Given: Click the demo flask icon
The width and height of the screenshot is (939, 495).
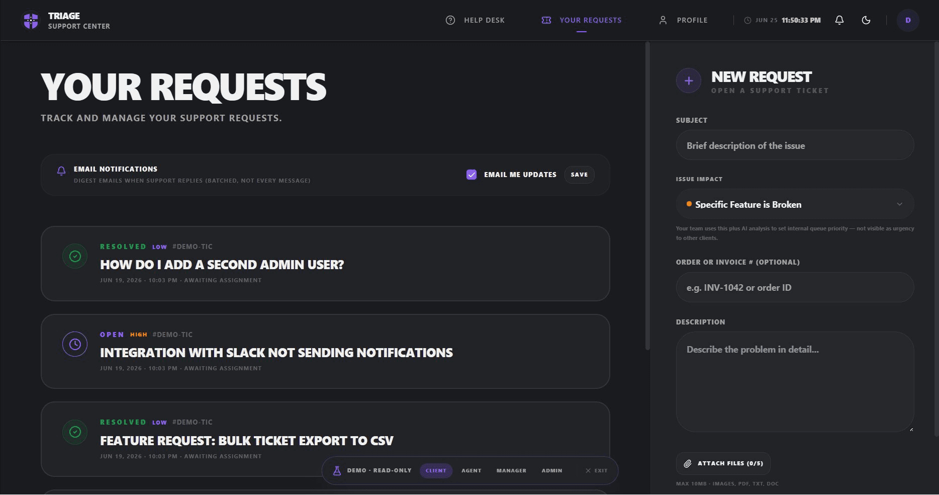Looking at the screenshot, I should 337,471.
